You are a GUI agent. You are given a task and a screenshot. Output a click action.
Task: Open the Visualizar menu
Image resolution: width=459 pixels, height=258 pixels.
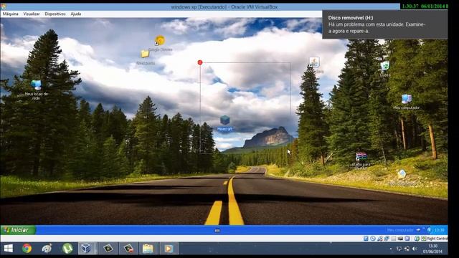(32, 14)
